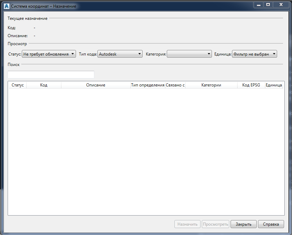
Task: Click the Код EPSG column header
Action: point(251,85)
